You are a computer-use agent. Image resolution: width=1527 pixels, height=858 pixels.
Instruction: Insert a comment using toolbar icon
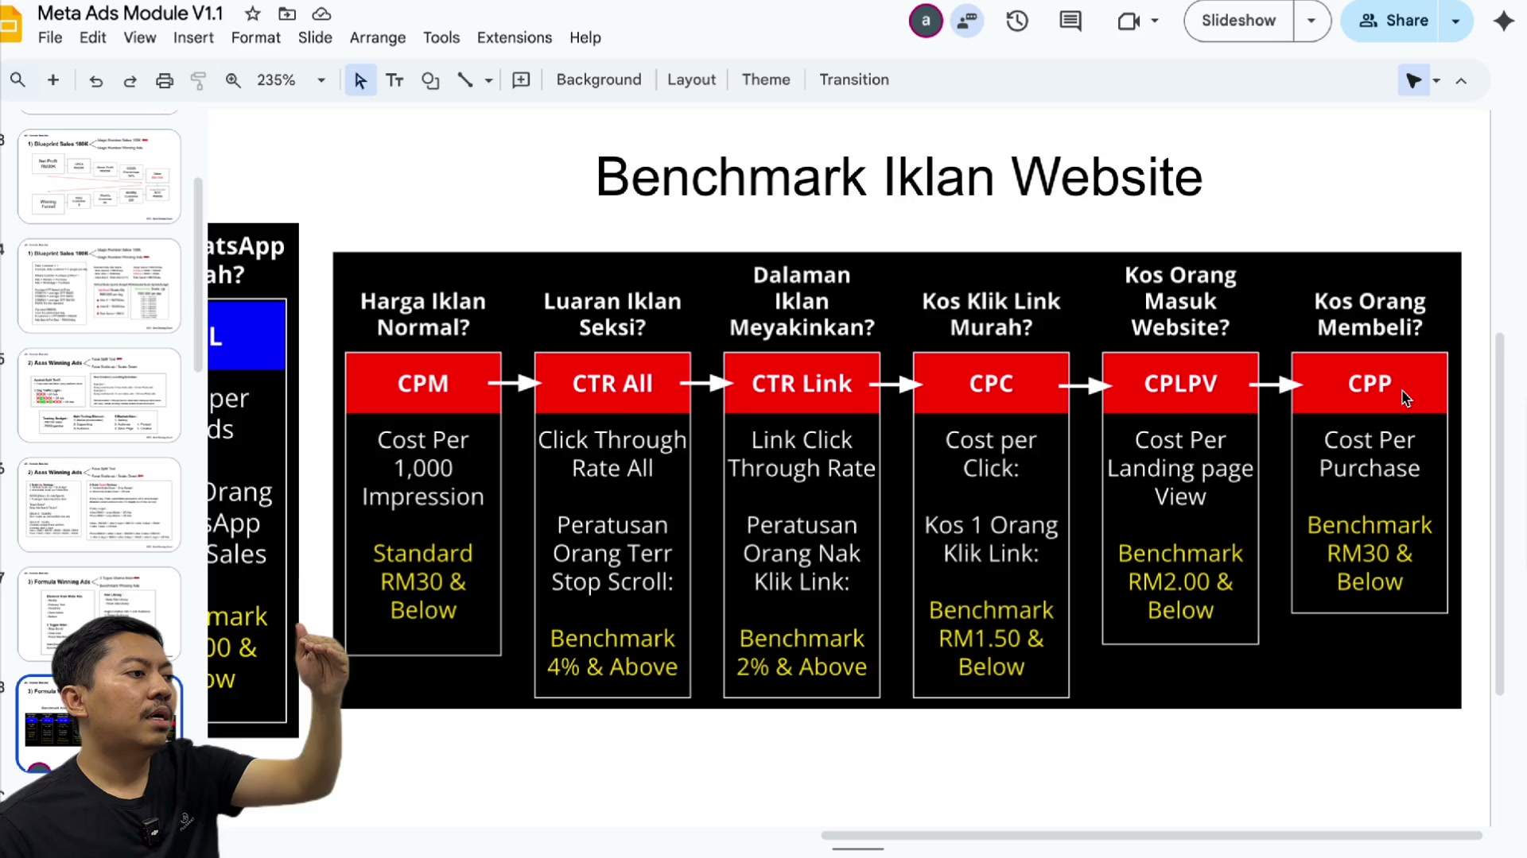point(521,80)
